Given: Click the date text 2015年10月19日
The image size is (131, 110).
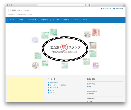Looking at the screenshot, I should coord(92,91).
